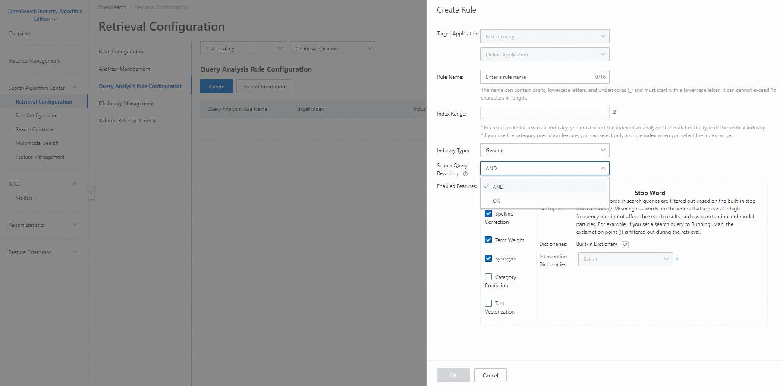Collapse the Search Algorithm Center section
Screen dimensions: 783x386
pyautogui.click(x=75, y=88)
